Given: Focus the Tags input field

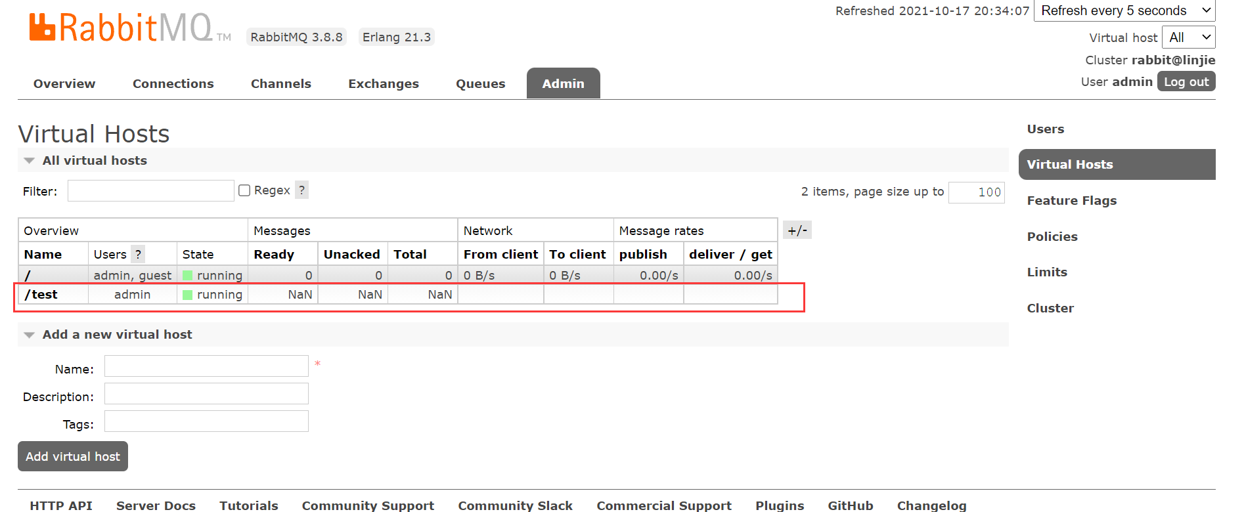Looking at the screenshot, I should [x=206, y=421].
